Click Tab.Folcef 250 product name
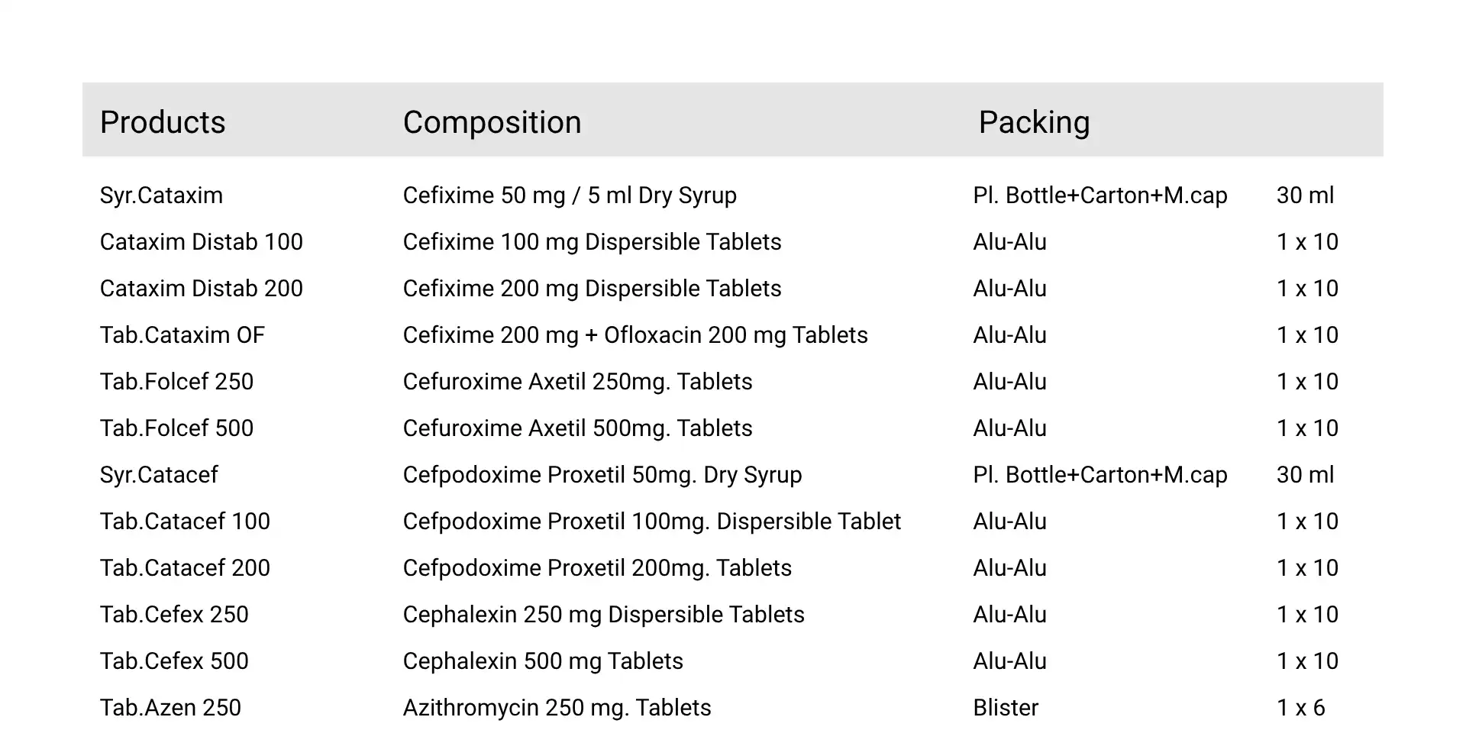The width and height of the screenshot is (1466, 730). 176,382
